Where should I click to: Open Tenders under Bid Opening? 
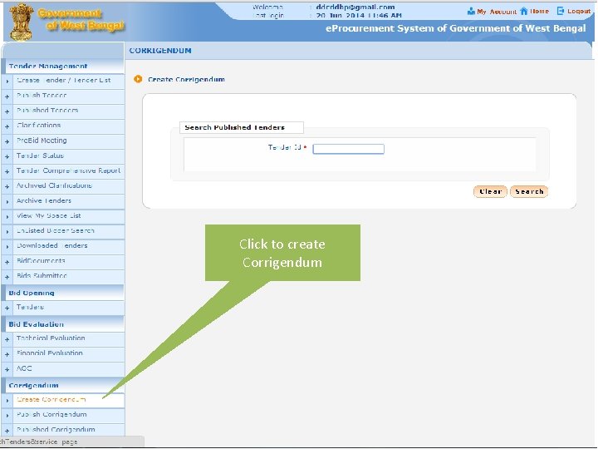click(x=30, y=307)
